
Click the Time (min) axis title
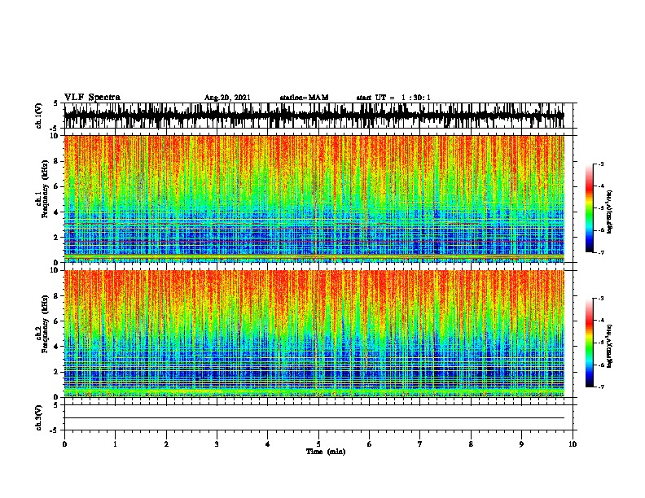click(326, 452)
